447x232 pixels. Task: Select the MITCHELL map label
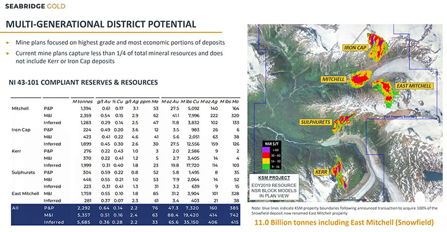click(334, 79)
